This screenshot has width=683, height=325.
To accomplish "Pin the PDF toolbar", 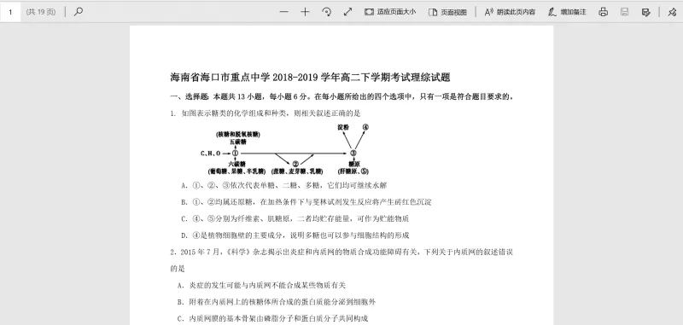I will (x=672, y=12).
